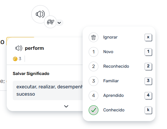Click the k shortcut key badge
Viewport: 167px width, 129px height.
point(148,110)
